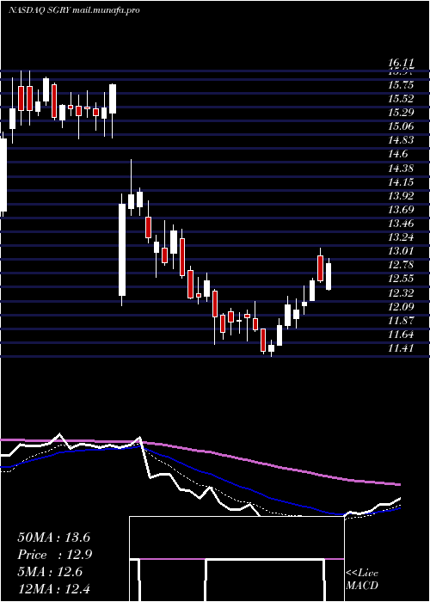The image size is (430, 602).
Task: Select the 12.32 price axis label
Action: coord(402,293)
